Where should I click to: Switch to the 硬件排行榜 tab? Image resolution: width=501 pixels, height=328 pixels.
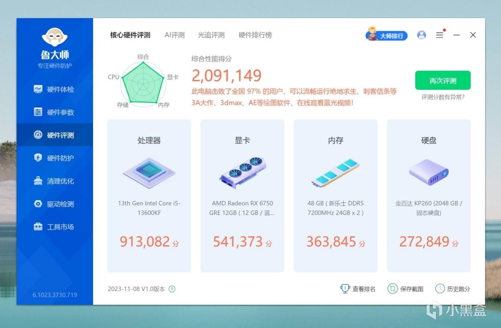click(255, 35)
